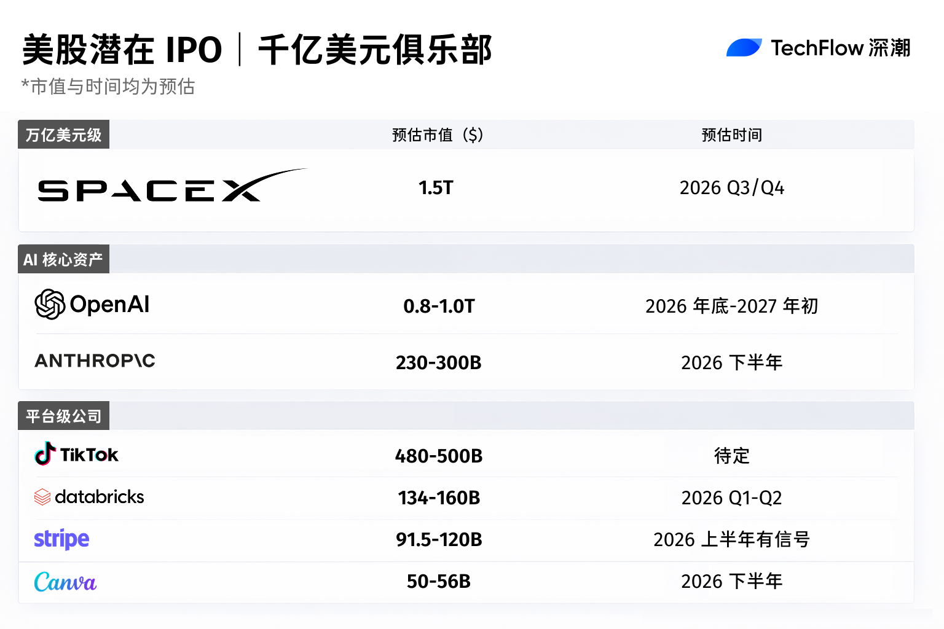Click the 平台级公司 section header
This screenshot has height=629, width=944.
coord(63,415)
